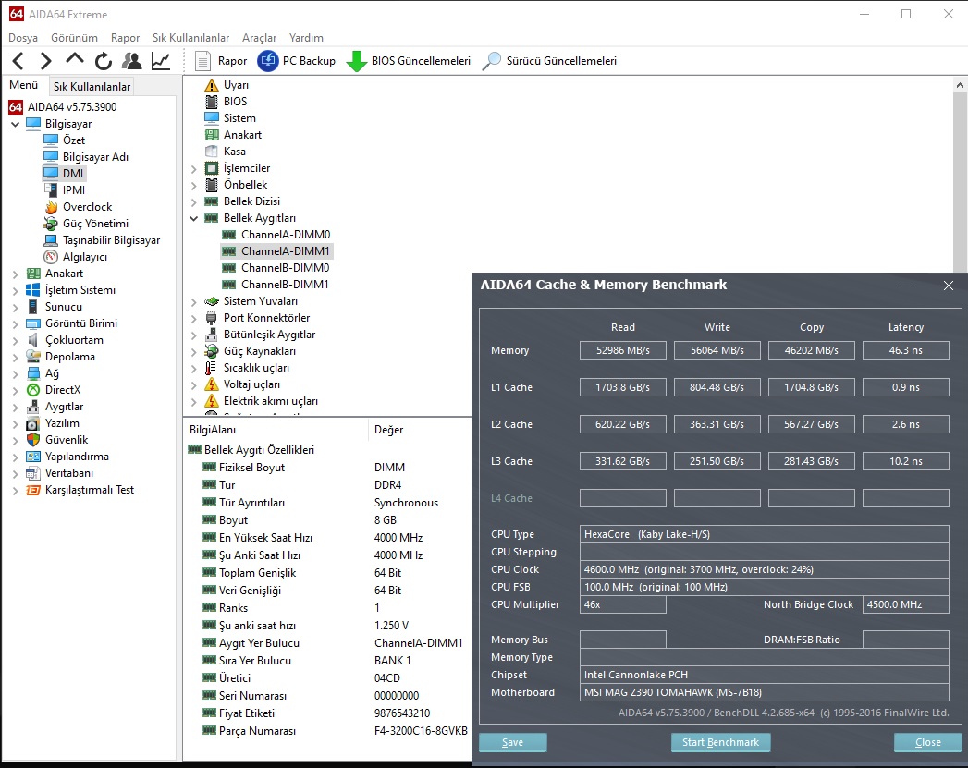Open Rapor report from toolbar
This screenshot has height=768, width=968.
(x=221, y=61)
